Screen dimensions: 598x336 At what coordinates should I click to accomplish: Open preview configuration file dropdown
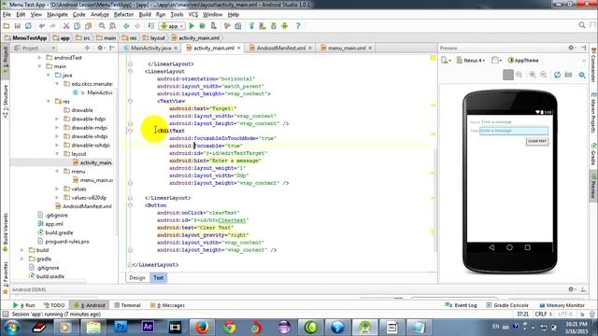446,60
